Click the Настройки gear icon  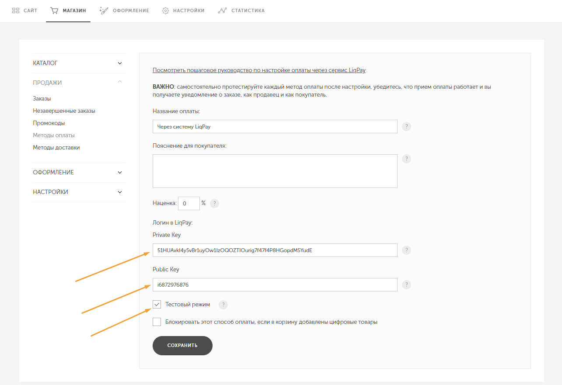click(166, 10)
